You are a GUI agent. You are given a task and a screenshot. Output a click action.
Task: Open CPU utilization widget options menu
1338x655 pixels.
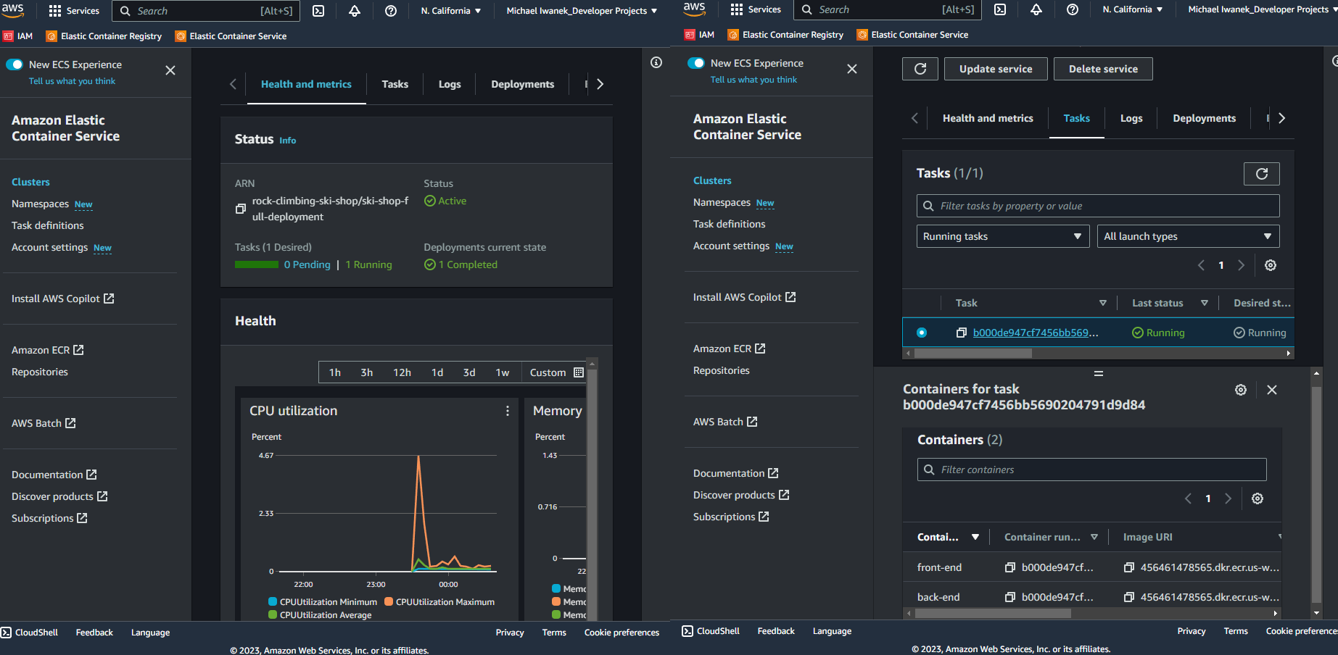click(508, 411)
